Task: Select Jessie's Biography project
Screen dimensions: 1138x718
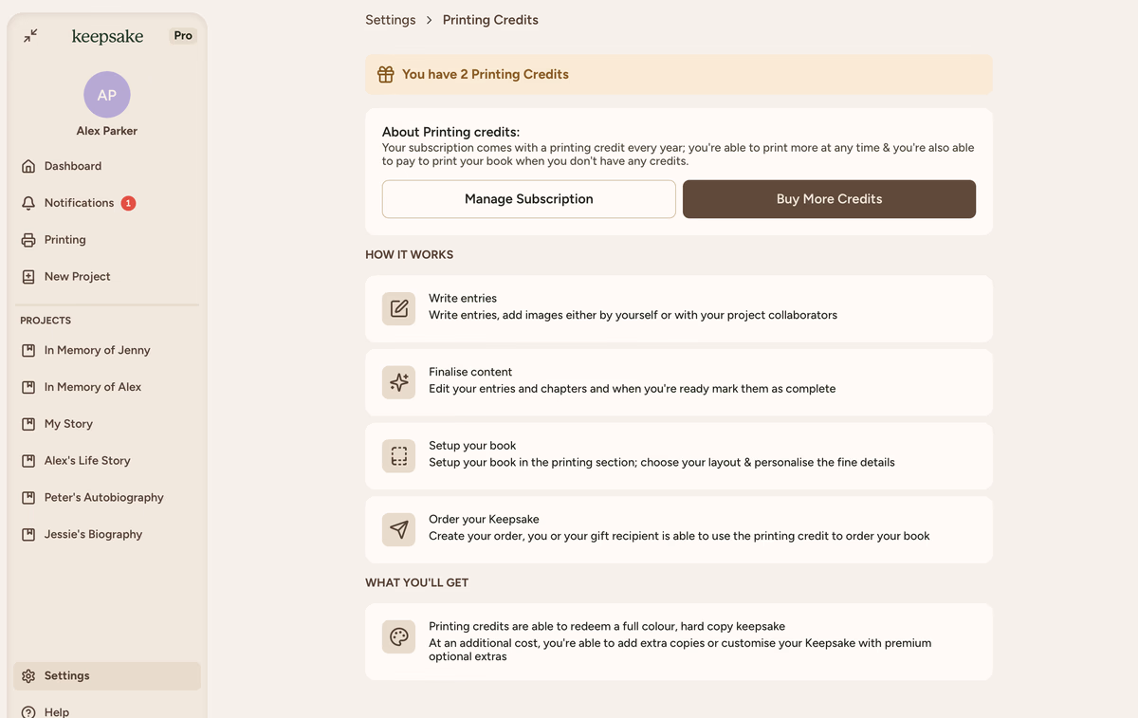Action: point(93,535)
